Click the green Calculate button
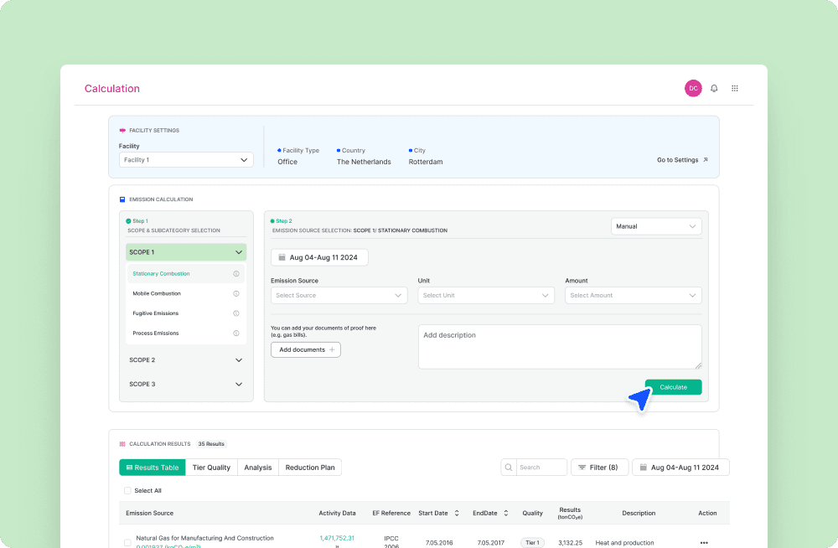 673,387
